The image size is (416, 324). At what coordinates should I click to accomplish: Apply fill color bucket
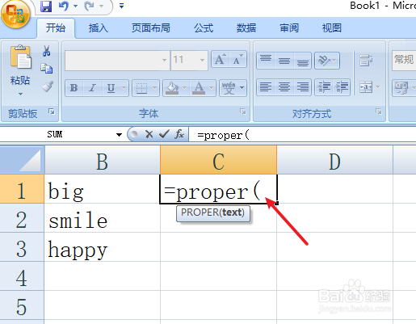click(172, 88)
